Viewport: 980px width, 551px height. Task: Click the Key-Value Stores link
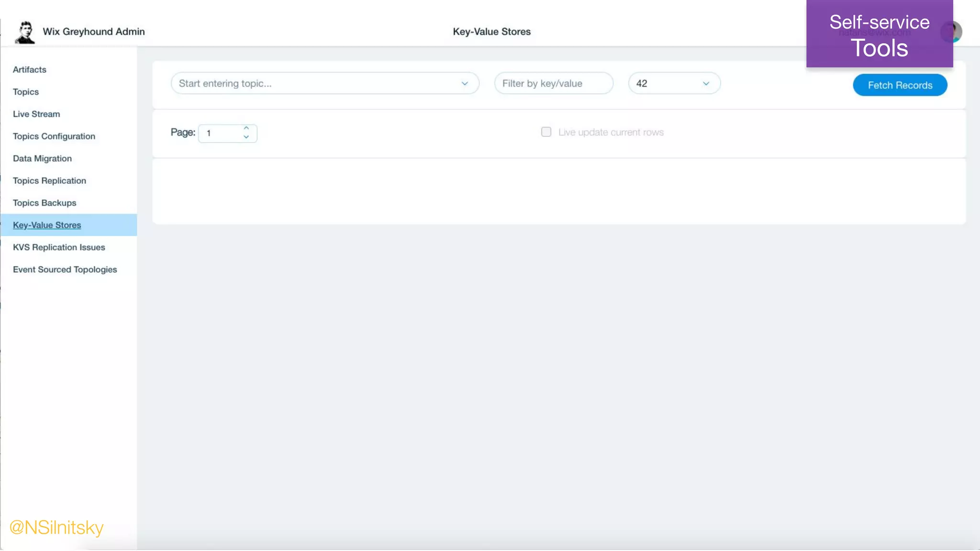tap(47, 225)
